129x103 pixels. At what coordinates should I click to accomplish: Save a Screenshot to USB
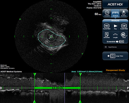click(115, 42)
